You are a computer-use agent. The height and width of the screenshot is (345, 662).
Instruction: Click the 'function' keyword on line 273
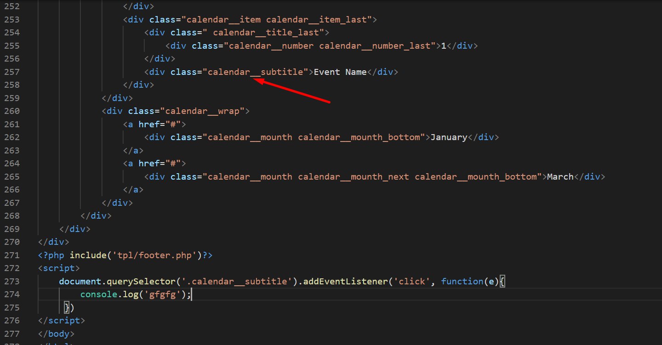pos(462,281)
